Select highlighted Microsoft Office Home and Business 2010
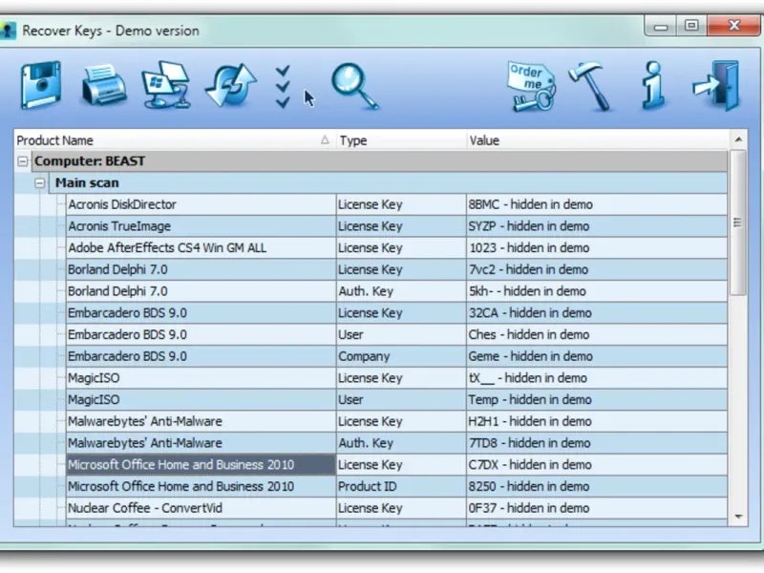 [180, 465]
